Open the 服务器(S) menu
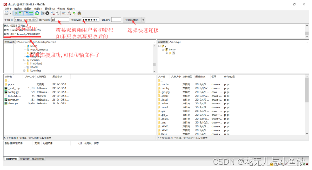 coord(49,9)
